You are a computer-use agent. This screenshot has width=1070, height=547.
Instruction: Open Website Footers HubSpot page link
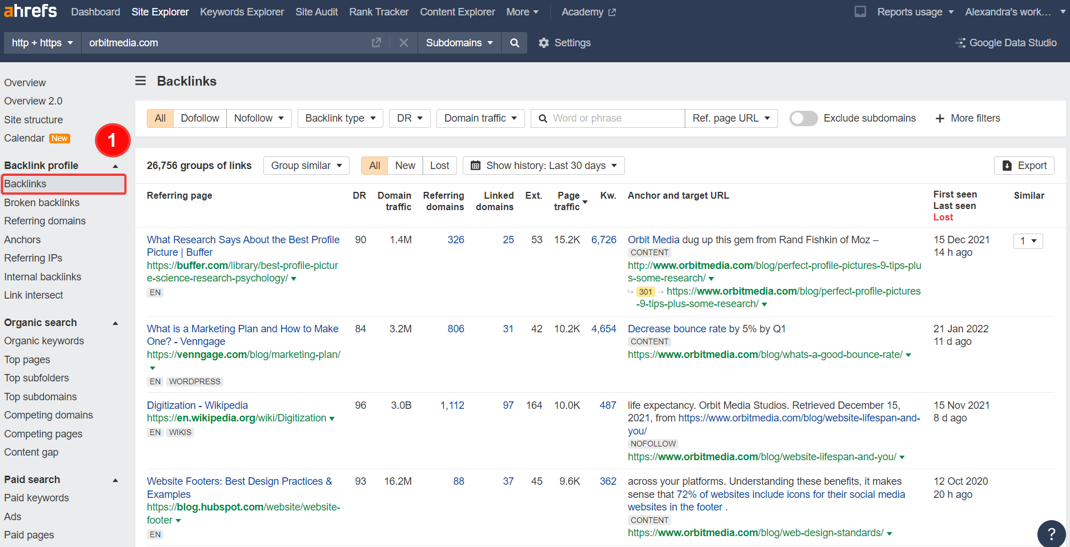(x=239, y=488)
